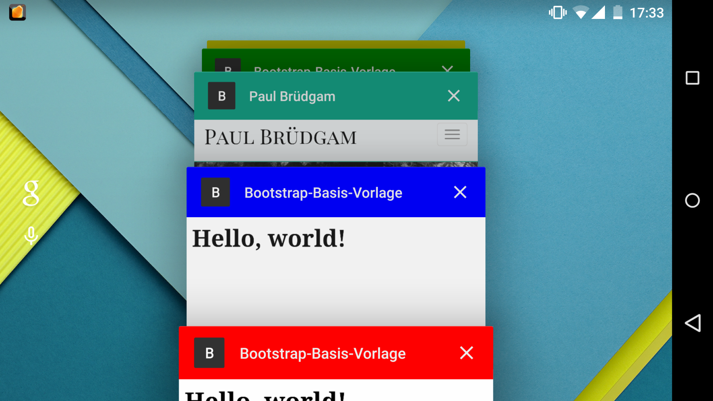Select the dark green Bootstrap-Basis-Vorlage card title
This screenshot has width=713, height=401.
pyautogui.click(x=325, y=69)
